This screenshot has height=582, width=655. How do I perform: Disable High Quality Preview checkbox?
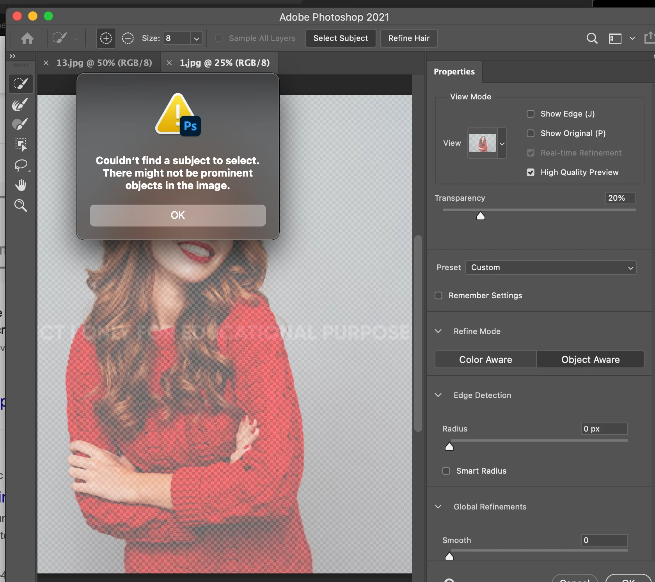531,172
